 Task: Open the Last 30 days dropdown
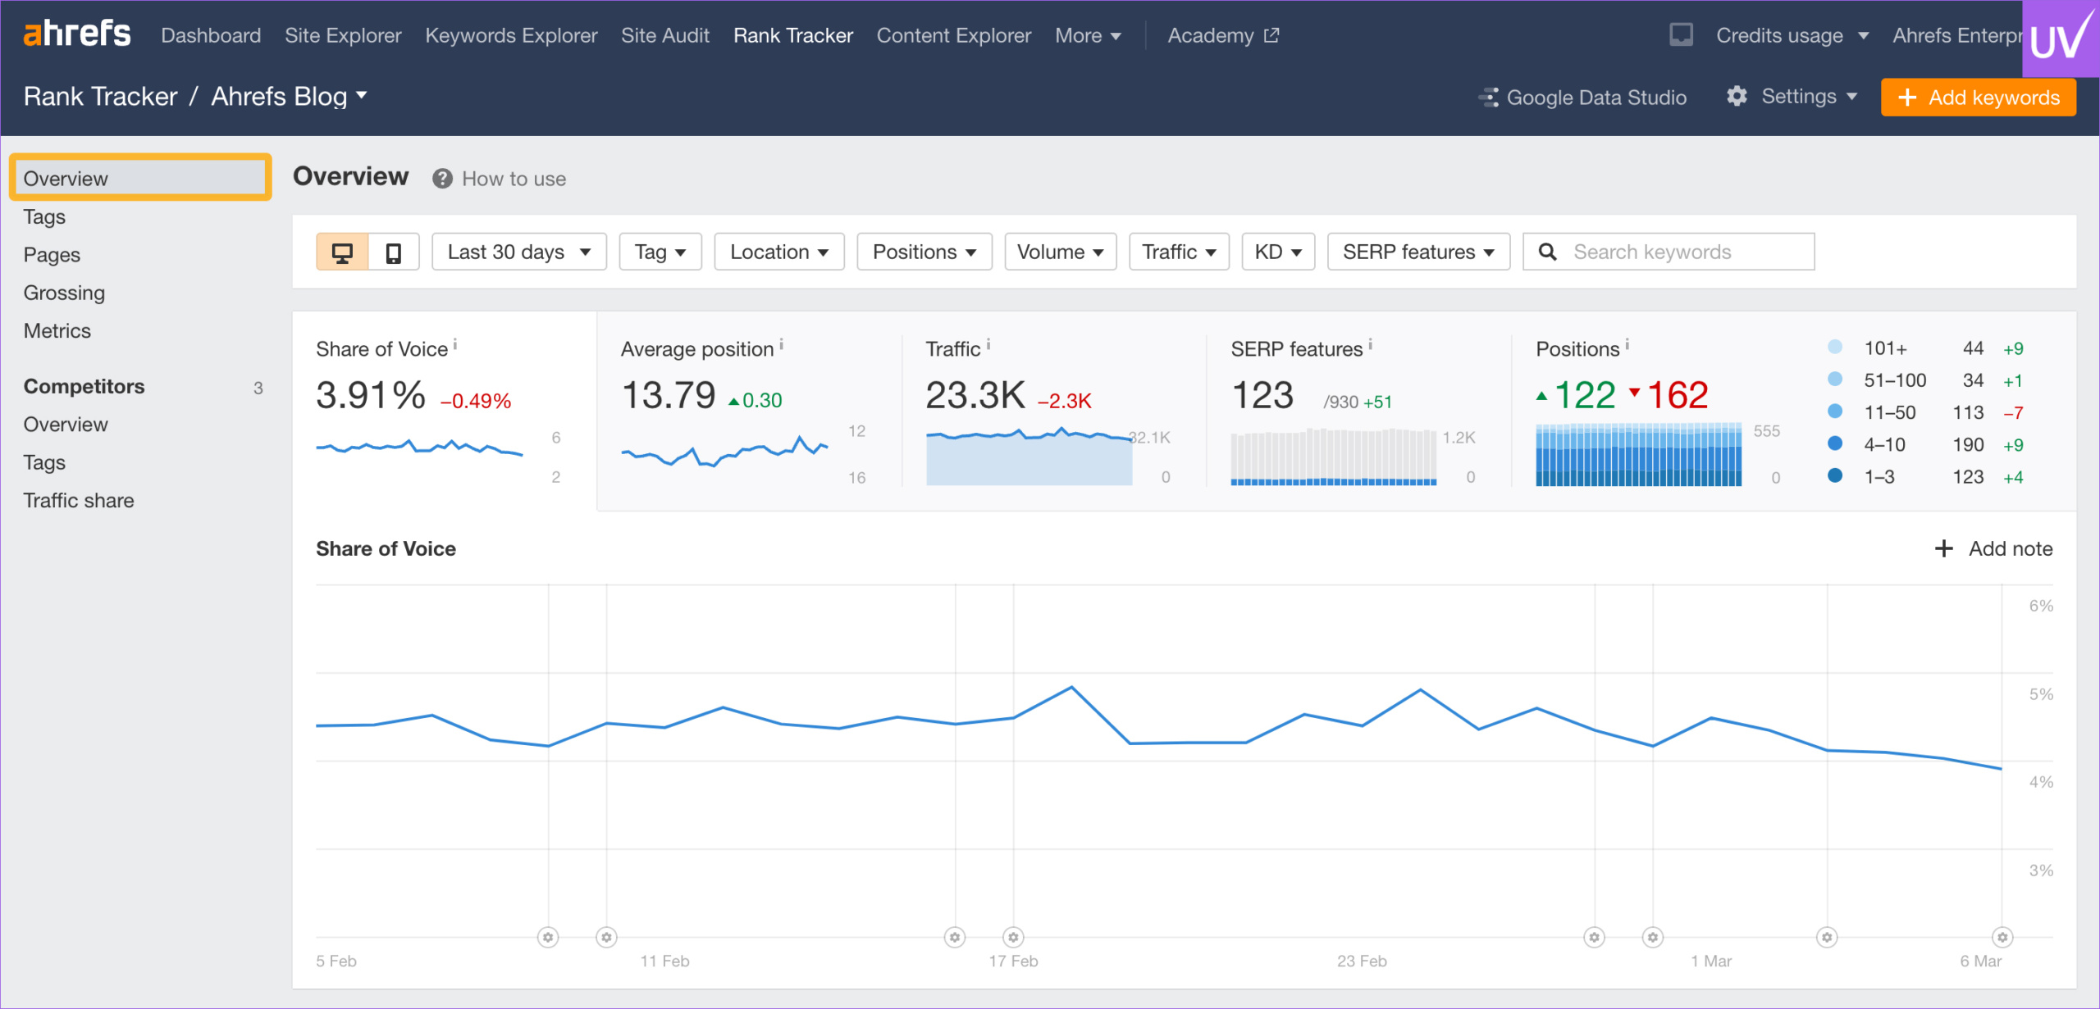tap(519, 252)
